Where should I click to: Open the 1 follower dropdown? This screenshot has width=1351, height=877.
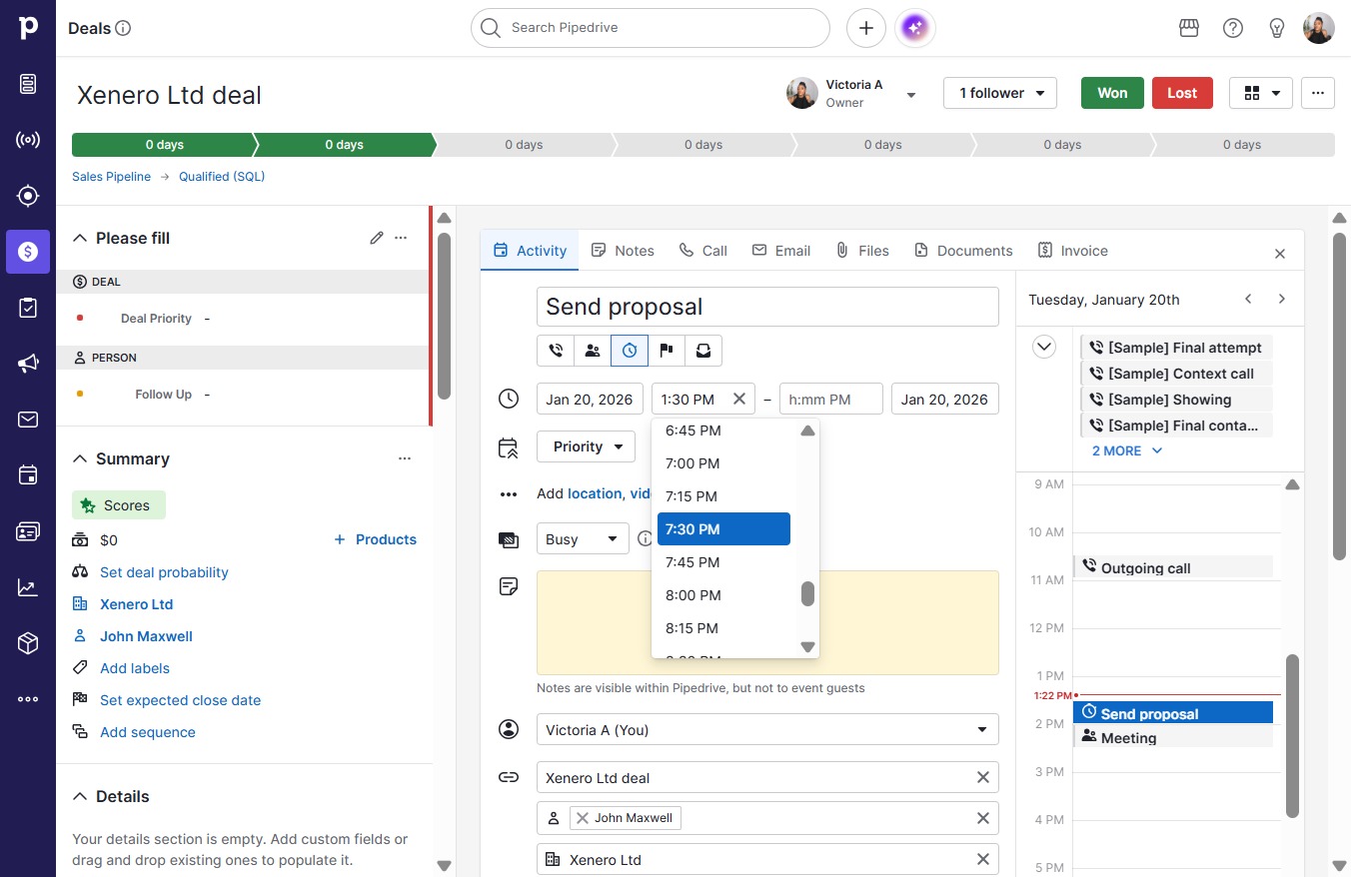click(1000, 93)
